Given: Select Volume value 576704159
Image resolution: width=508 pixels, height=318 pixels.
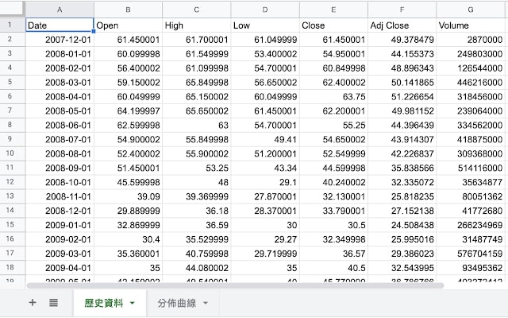Looking at the screenshot, I should (x=471, y=254).
